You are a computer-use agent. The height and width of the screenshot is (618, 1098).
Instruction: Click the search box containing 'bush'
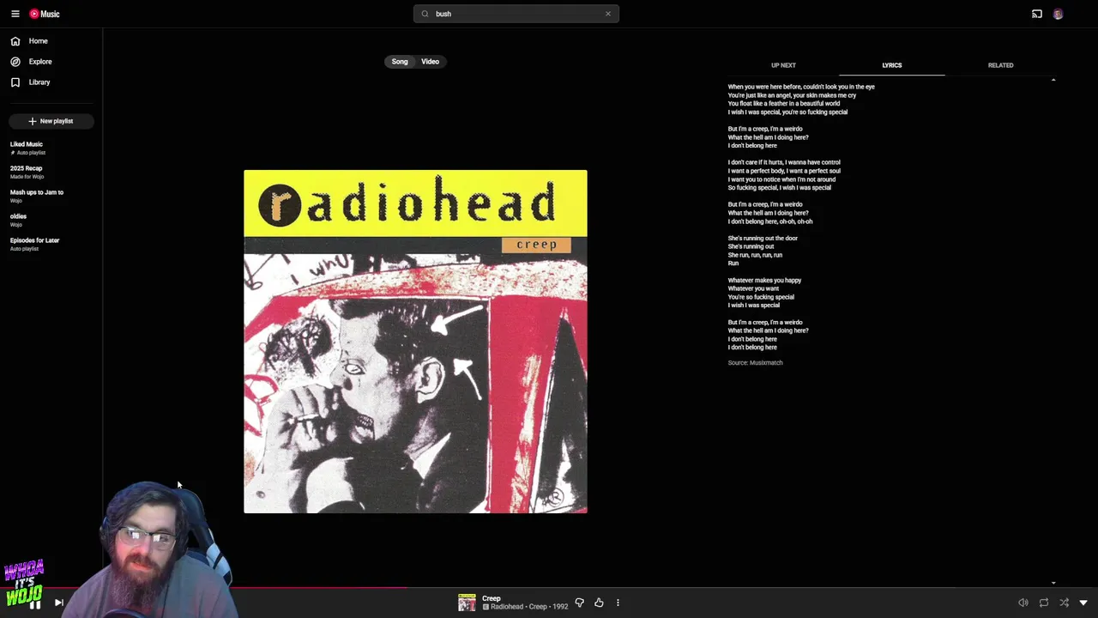tap(516, 14)
